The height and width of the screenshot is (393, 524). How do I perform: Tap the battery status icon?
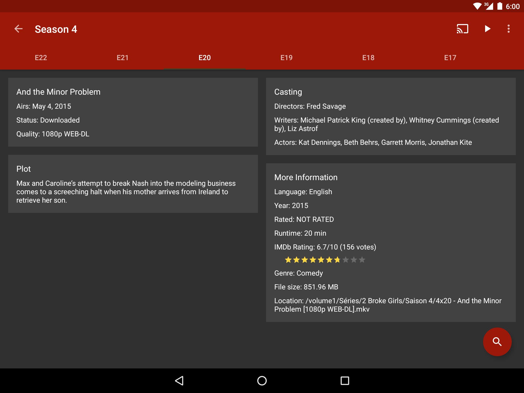(500, 6)
